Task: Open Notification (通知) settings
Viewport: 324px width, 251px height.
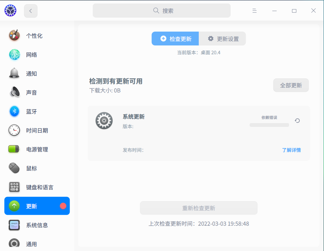Action: [31, 73]
